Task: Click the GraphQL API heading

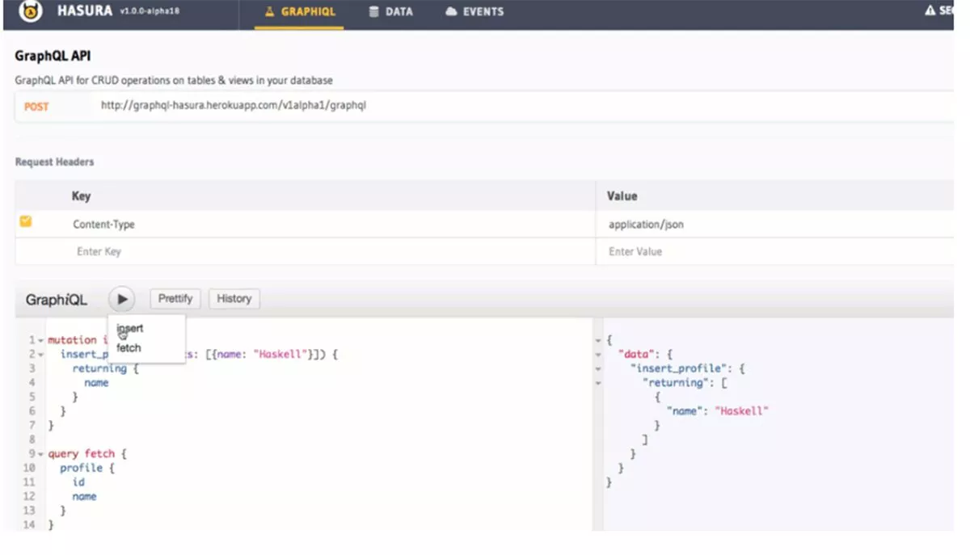Action: point(53,56)
